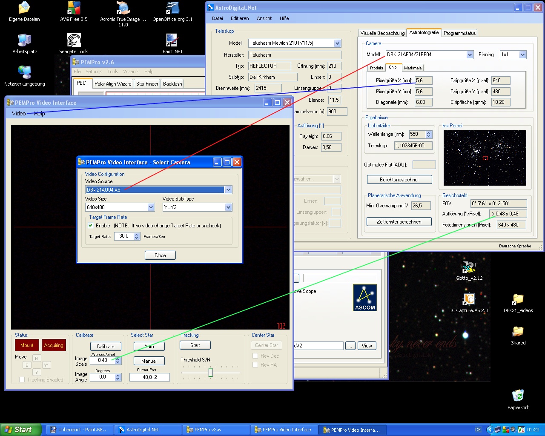The width and height of the screenshot is (545, 436).
Task: Expand the Video Size dropdown
Action: click(151, 207)
